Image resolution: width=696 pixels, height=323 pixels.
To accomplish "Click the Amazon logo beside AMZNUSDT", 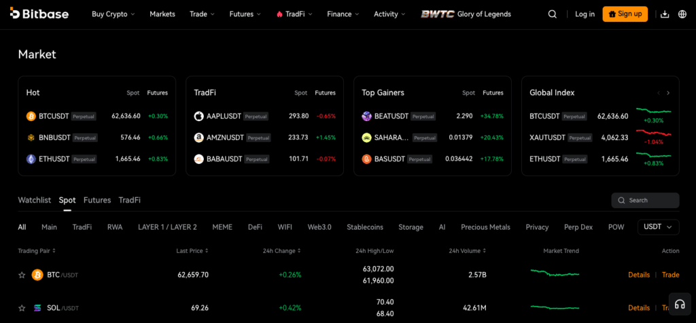I will (x=199, y=138).
